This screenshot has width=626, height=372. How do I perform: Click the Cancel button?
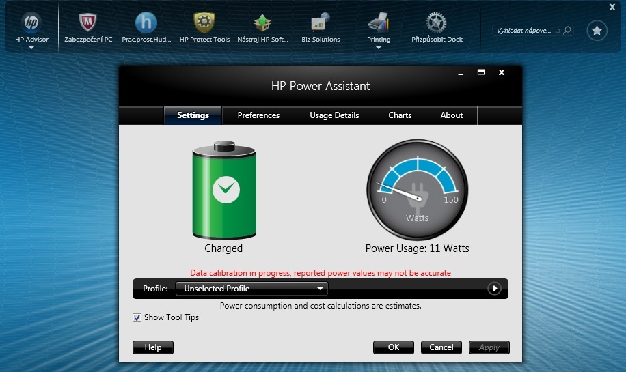(x=441, y=347)
